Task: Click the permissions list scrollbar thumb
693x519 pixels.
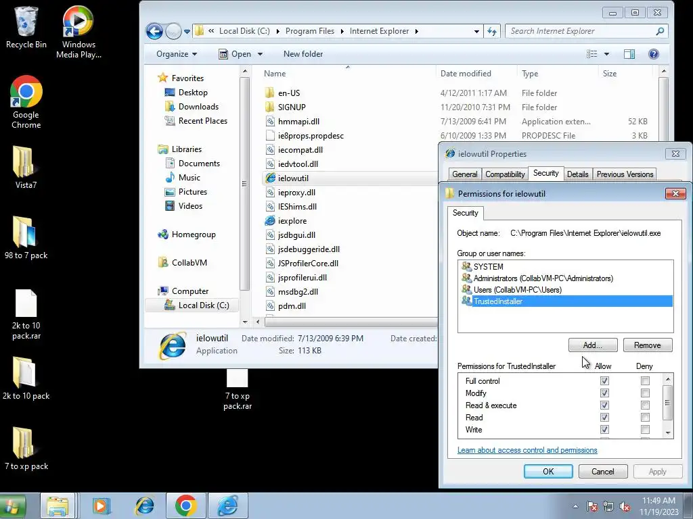Action: [668, 403]
